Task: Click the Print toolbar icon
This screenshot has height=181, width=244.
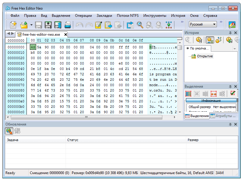Action: coord(68,25)
